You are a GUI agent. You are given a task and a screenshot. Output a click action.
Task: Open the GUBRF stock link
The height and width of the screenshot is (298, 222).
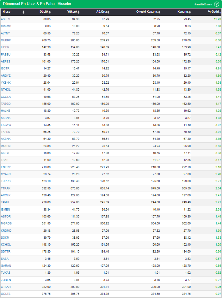6,40
